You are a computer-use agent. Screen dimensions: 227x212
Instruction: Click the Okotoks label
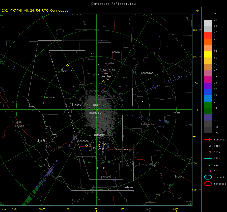101,168
